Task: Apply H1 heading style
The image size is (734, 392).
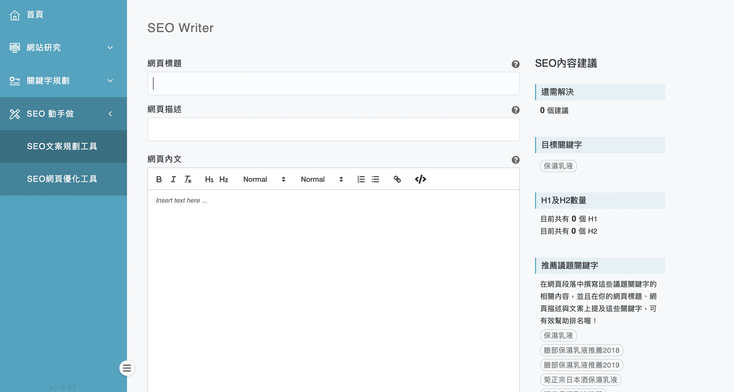Action: (x=209, y=179)
